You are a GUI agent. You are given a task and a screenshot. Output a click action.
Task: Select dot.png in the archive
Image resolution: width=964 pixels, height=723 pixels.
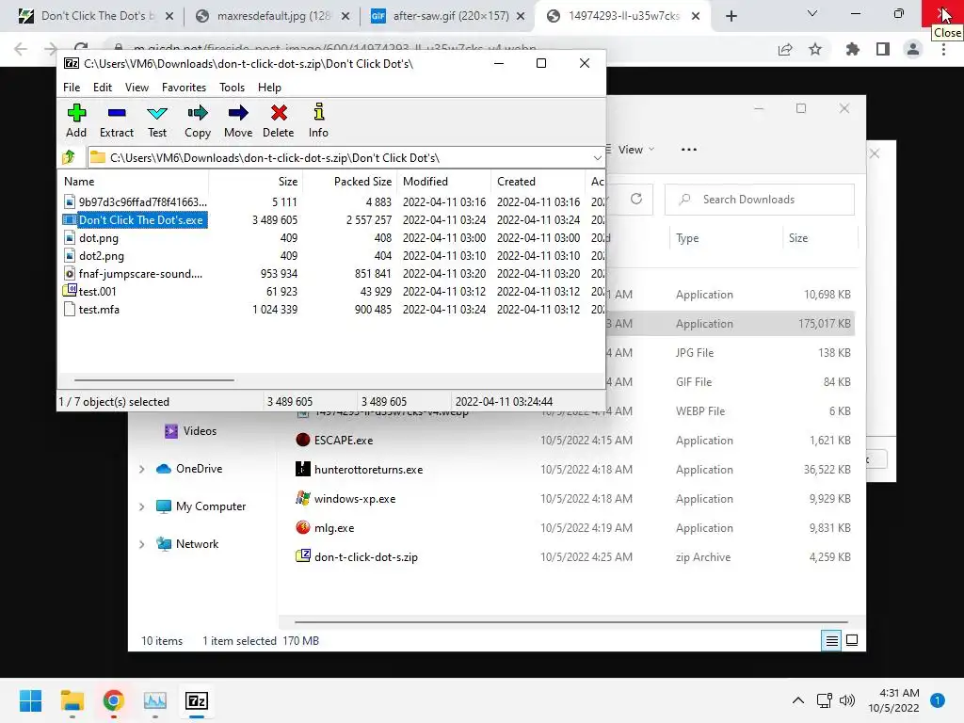click(x=98, y=238)
